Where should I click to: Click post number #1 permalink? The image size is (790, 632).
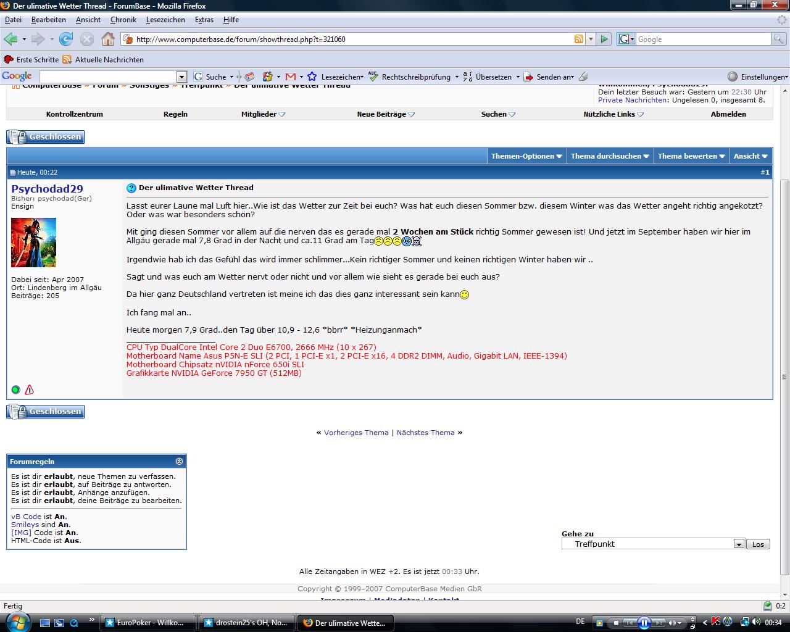765,172
